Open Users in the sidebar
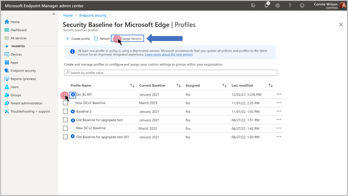The height and width of the screenshot is (196, 348). coord(11,87)
